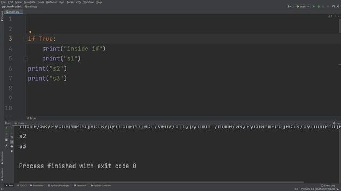Open the Help menu

(99, 2)
